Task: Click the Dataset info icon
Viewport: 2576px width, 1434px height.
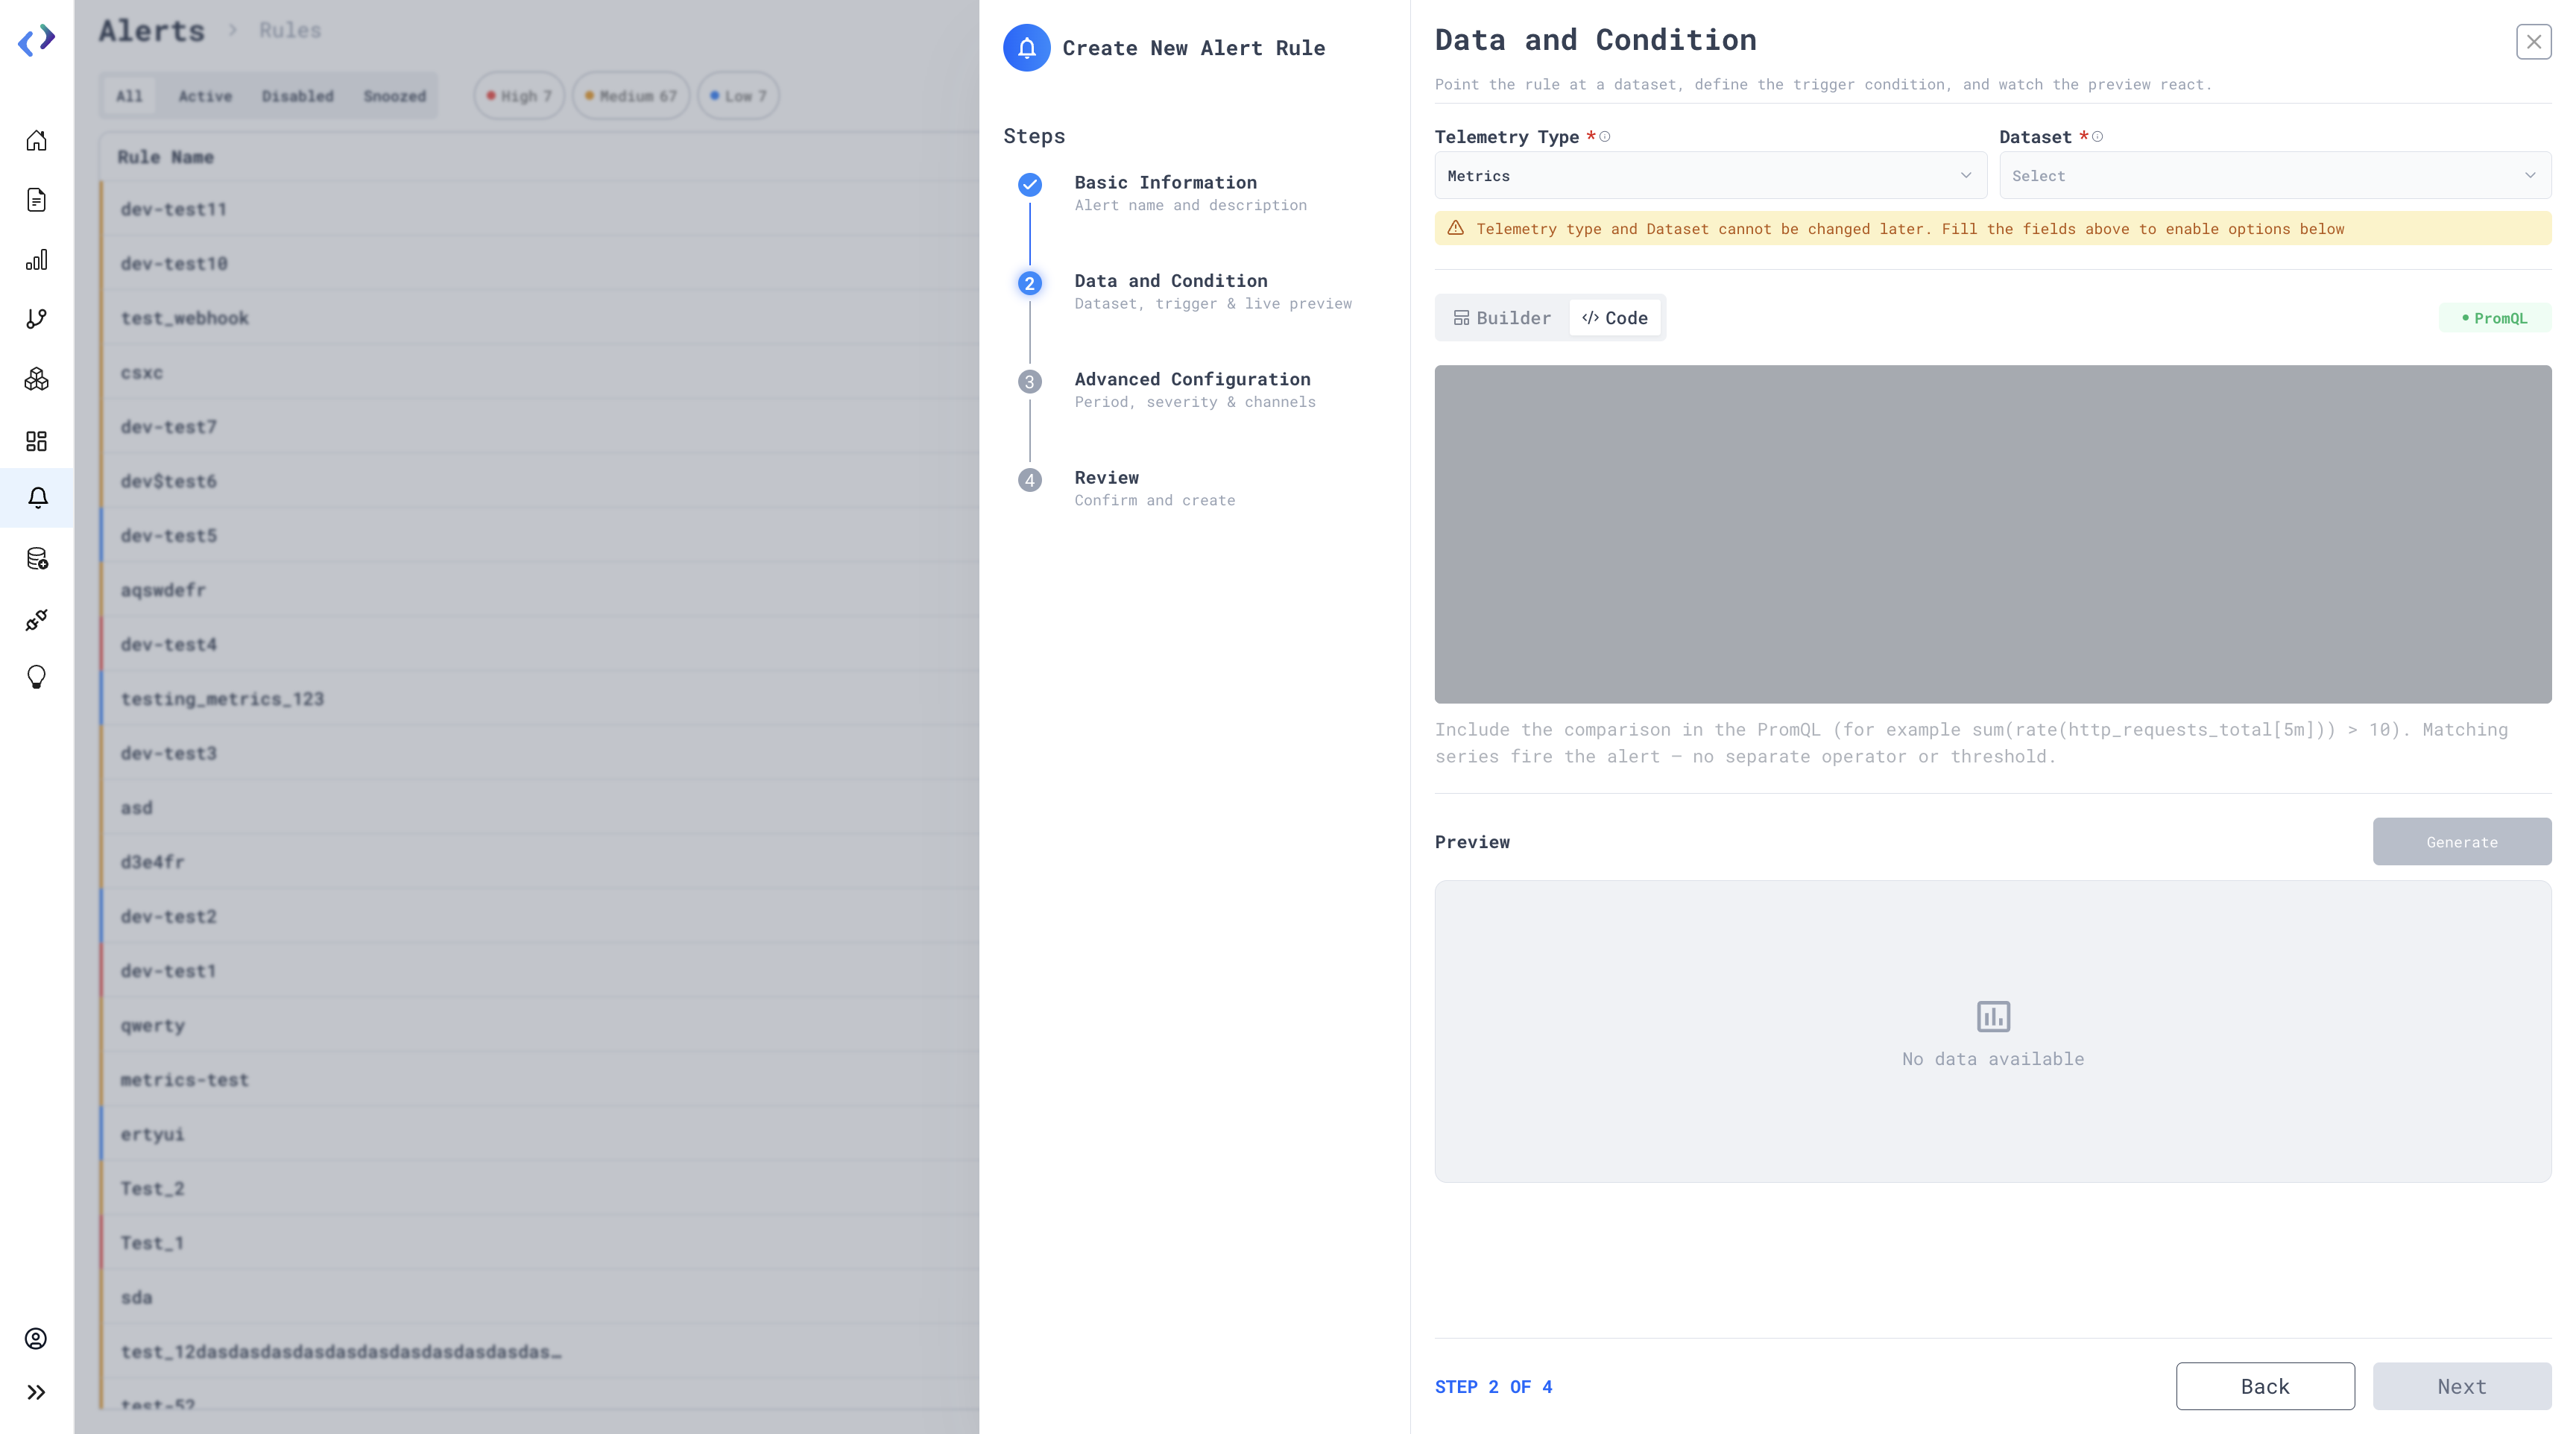Action: click(2098, 137)
